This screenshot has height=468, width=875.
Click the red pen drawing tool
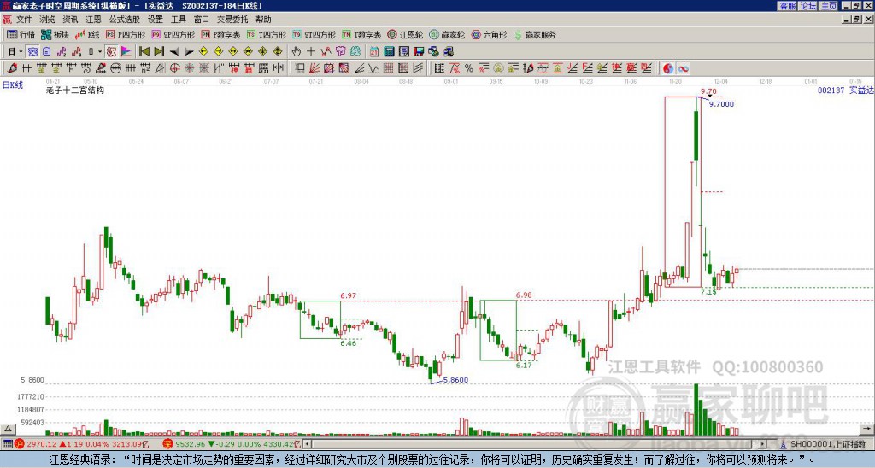pos(12,68)
